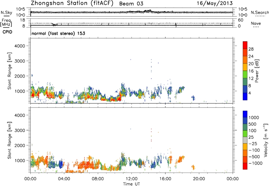The image size is (269, 186).
Task: Click the isolated power echo near 19:20 UT
Action: coord(193,98)
